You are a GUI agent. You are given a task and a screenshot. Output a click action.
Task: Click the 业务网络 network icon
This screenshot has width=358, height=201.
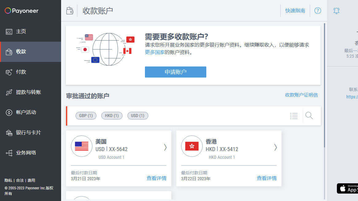[x=9, y=153]
